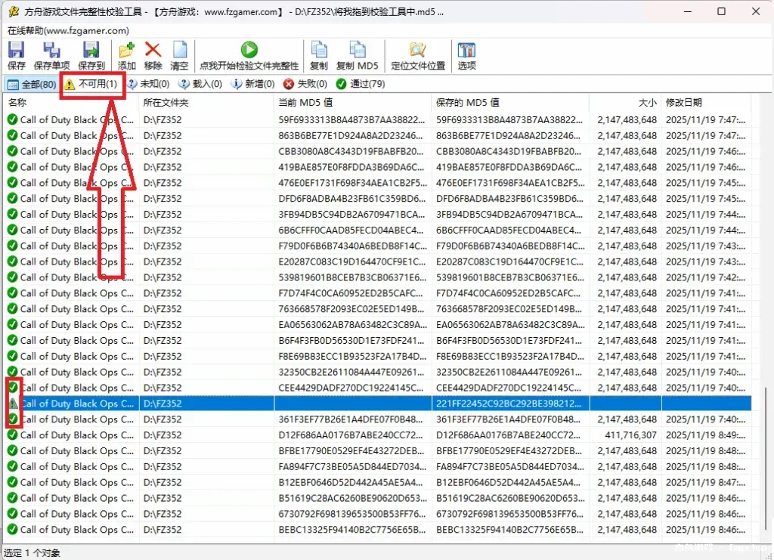This screenshot has height=560, width=774.
Task: Select row with MD5 F7D74F4C0CA60952ED2B5CAFC
Action: [x=378, y=293]
